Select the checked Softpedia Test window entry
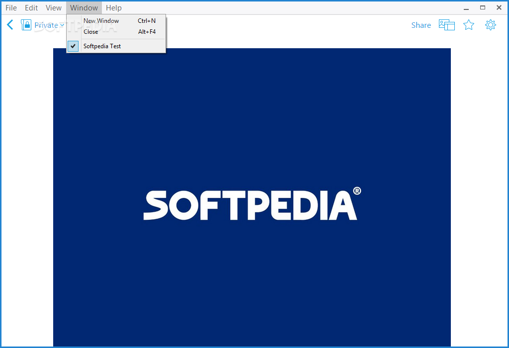The height and width of the screenshot is (348, 509). click(116, 46)
